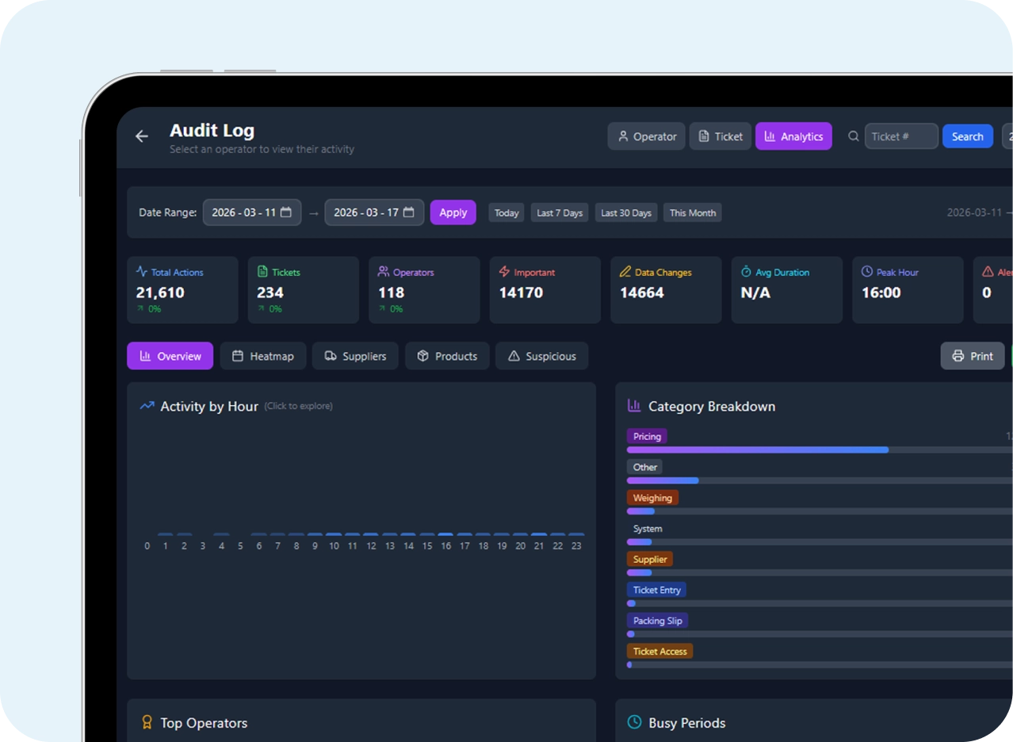Click the Busy Periods clock icon
The height and width of the screenshot is (742, 1013).
coord(634,722)
